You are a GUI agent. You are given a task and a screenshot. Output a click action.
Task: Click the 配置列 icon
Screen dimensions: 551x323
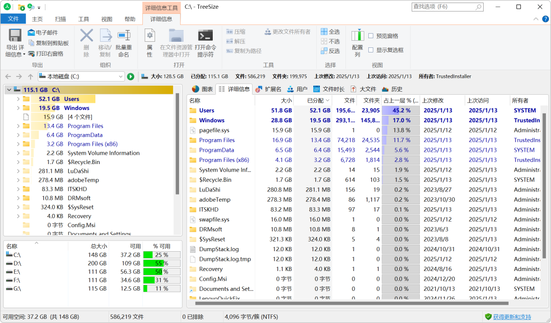pos(357,35)
